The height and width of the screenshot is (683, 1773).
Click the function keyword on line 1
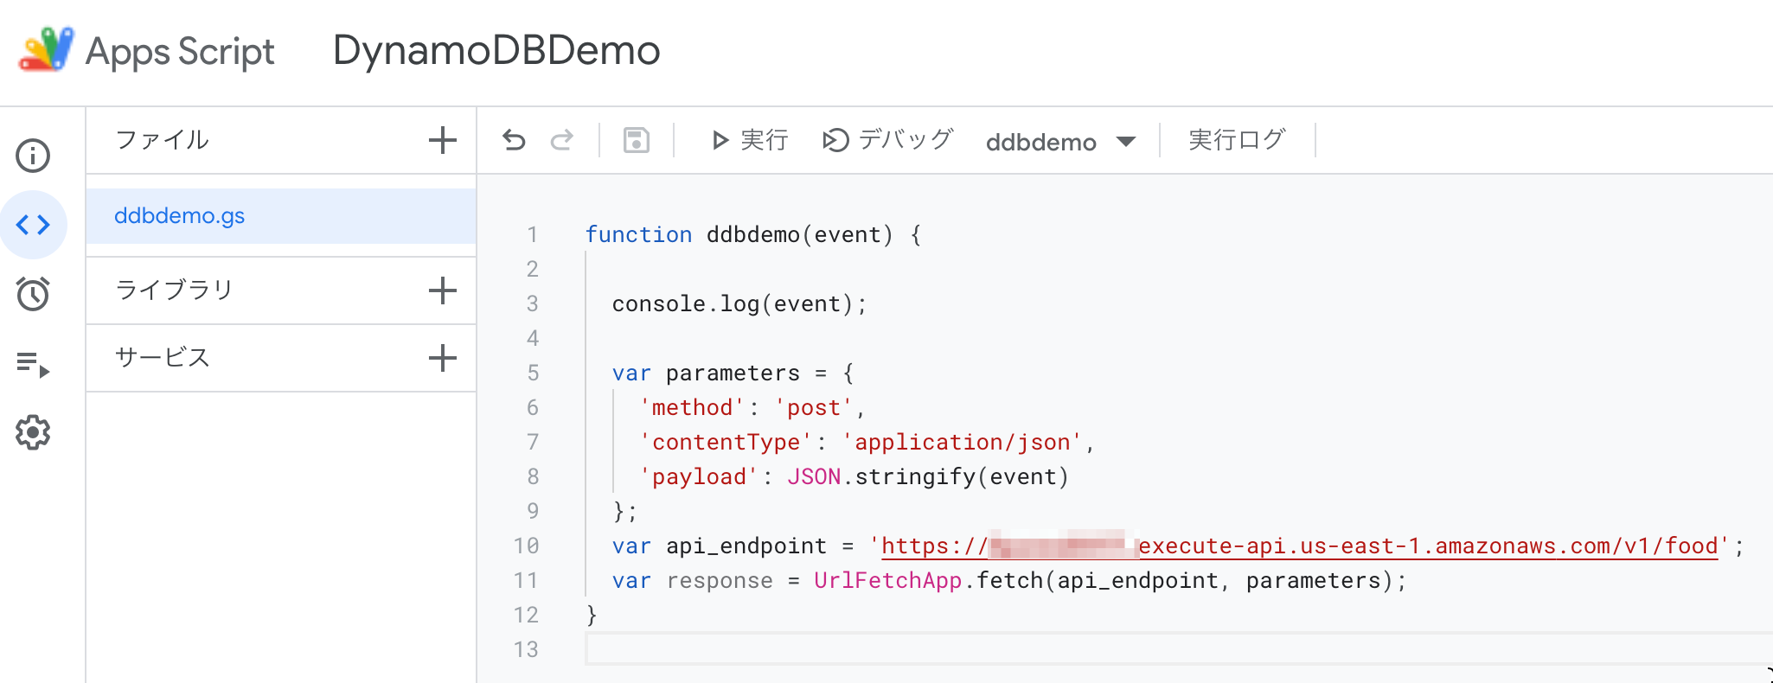click(x=638, y=235)
